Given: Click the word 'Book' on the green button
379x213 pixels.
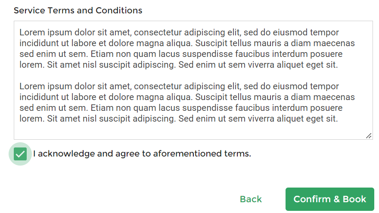Looking at the screenshot, I should [354, 199].
